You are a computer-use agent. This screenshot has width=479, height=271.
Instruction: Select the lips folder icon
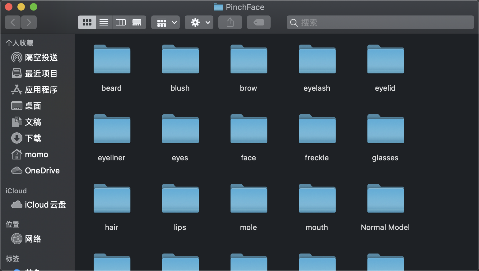[x=180, y=198]
